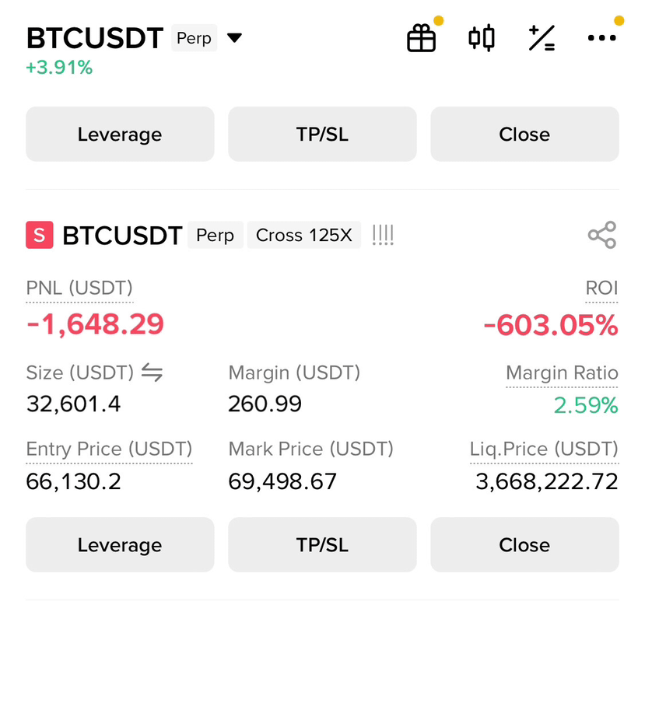Image resolution: width=645 pixels, height=724 pixels.
Task: Click the top TP/SL button
Action: [322, 134]
